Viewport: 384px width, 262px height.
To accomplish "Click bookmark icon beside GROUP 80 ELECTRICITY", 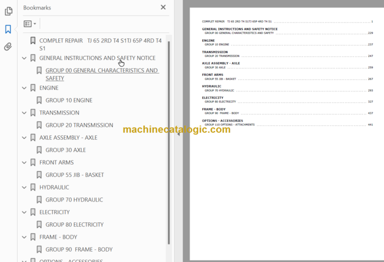I will tap(39, 224).
